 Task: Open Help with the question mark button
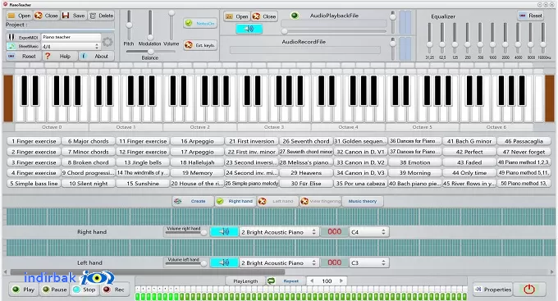(x=59, y=57)
